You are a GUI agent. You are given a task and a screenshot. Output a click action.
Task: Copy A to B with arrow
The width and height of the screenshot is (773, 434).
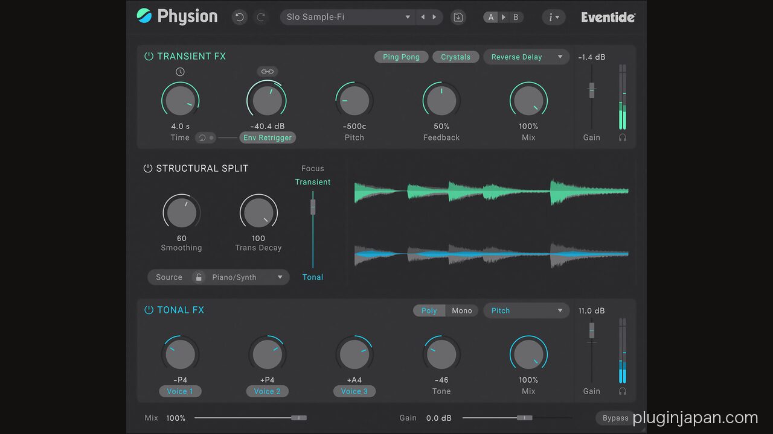click(x=504, y=17)
